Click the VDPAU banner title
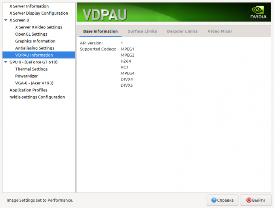The width and height of the screenshot is (274, 208). pos(105,15)
